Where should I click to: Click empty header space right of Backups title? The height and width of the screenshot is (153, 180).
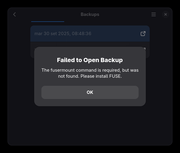click(126, 14)
